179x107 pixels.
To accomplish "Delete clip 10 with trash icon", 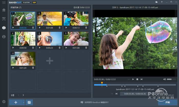I will pyautogui.click(x=33, y=68).
